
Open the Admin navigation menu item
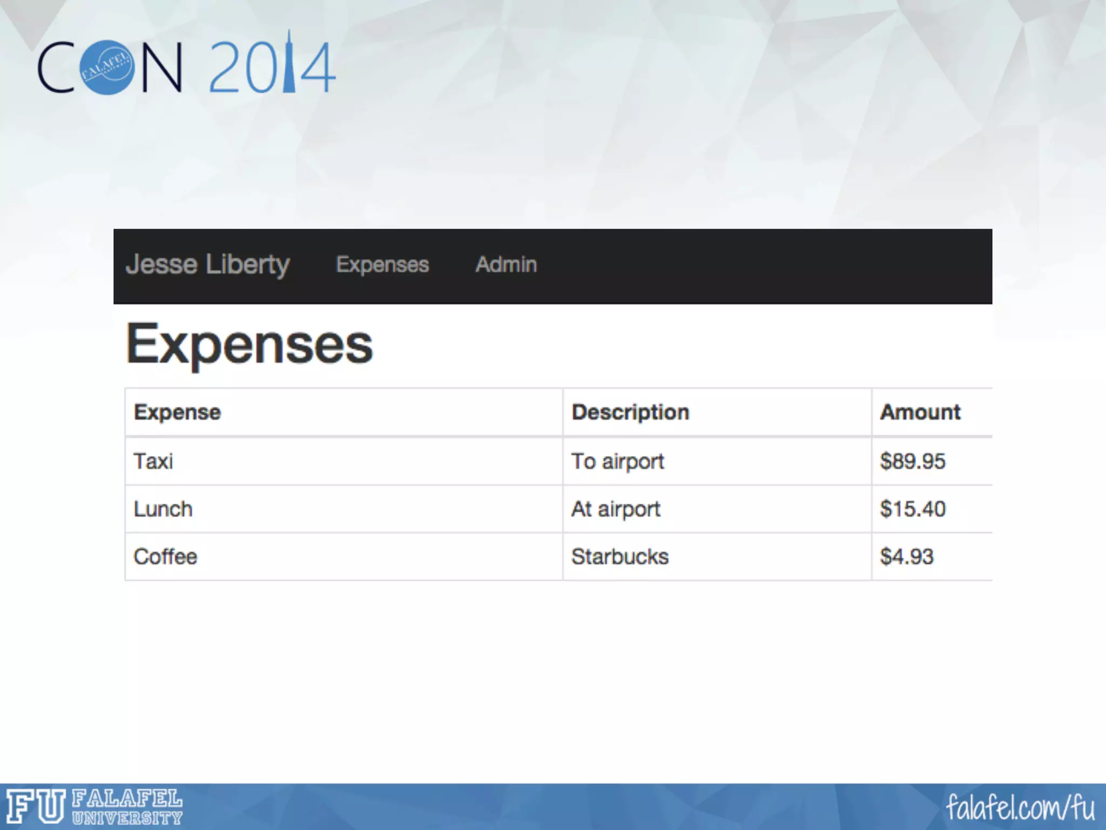505,265
